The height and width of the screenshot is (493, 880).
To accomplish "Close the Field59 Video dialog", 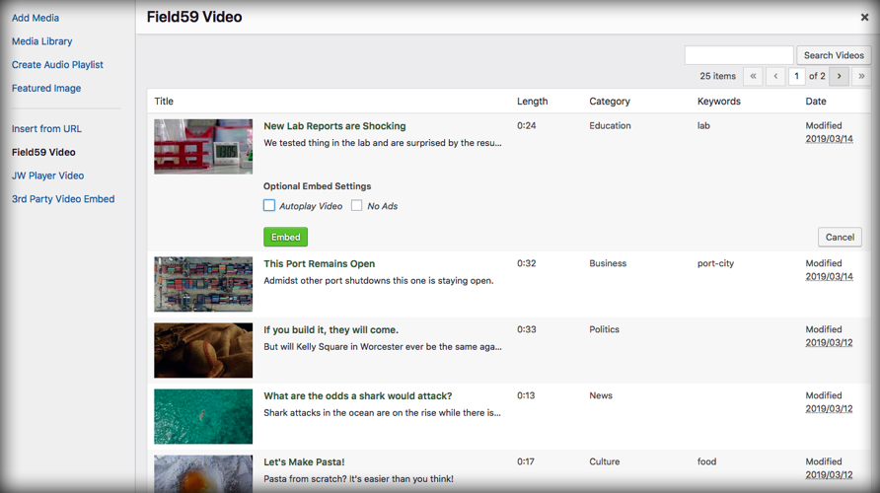I will pos(864,18).
